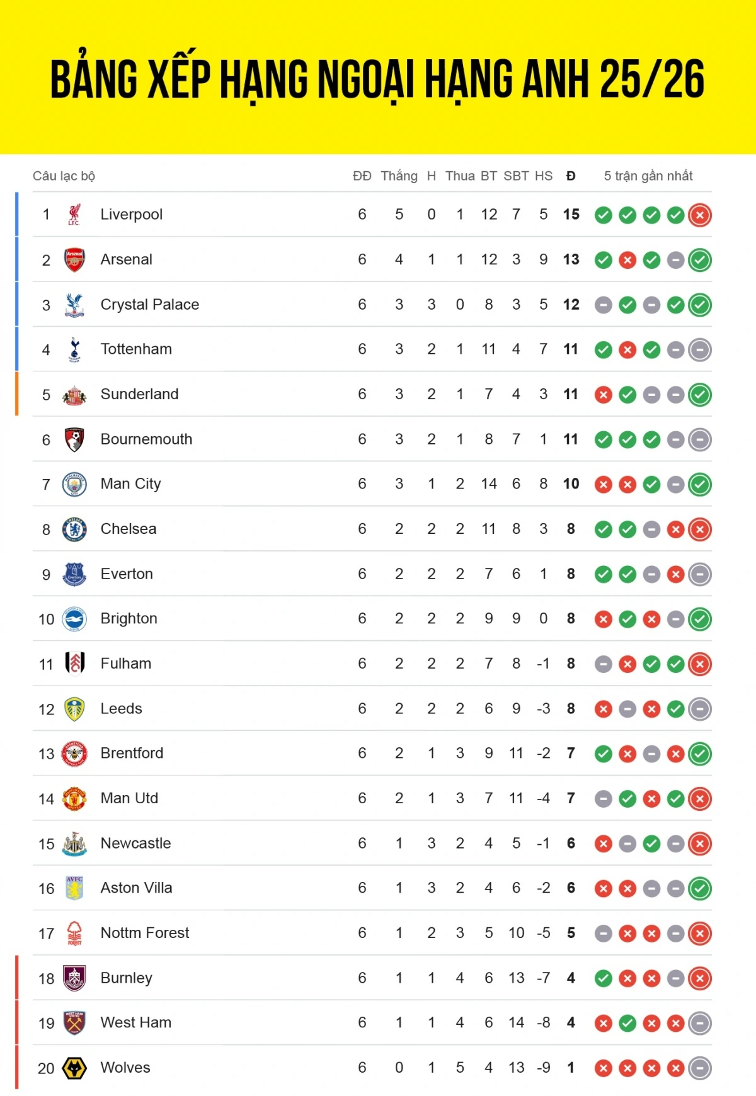Click Liverpool's latest match loss icon
This screenshot has height=1096, width=756.
point(700,215)
